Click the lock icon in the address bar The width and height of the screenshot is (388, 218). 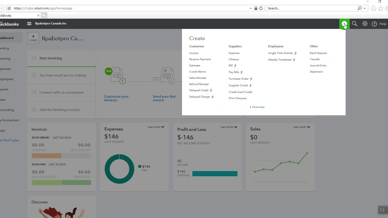256,8
